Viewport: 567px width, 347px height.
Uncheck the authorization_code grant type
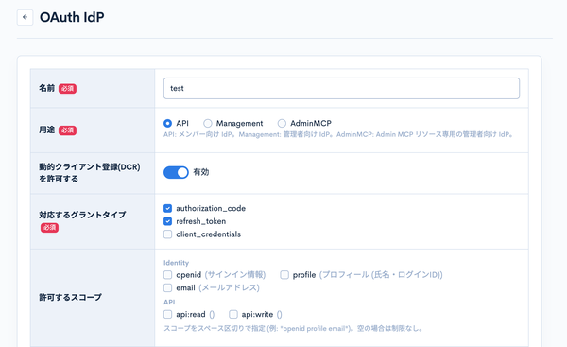pyautogui.click(x=167, y=208)
